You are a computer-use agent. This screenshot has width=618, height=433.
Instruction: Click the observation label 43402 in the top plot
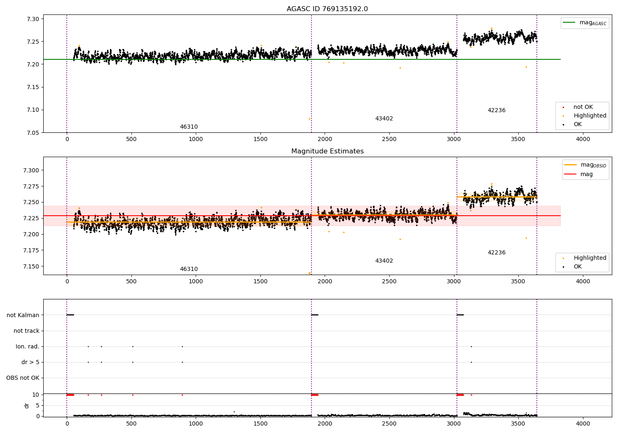coord(384,119)
